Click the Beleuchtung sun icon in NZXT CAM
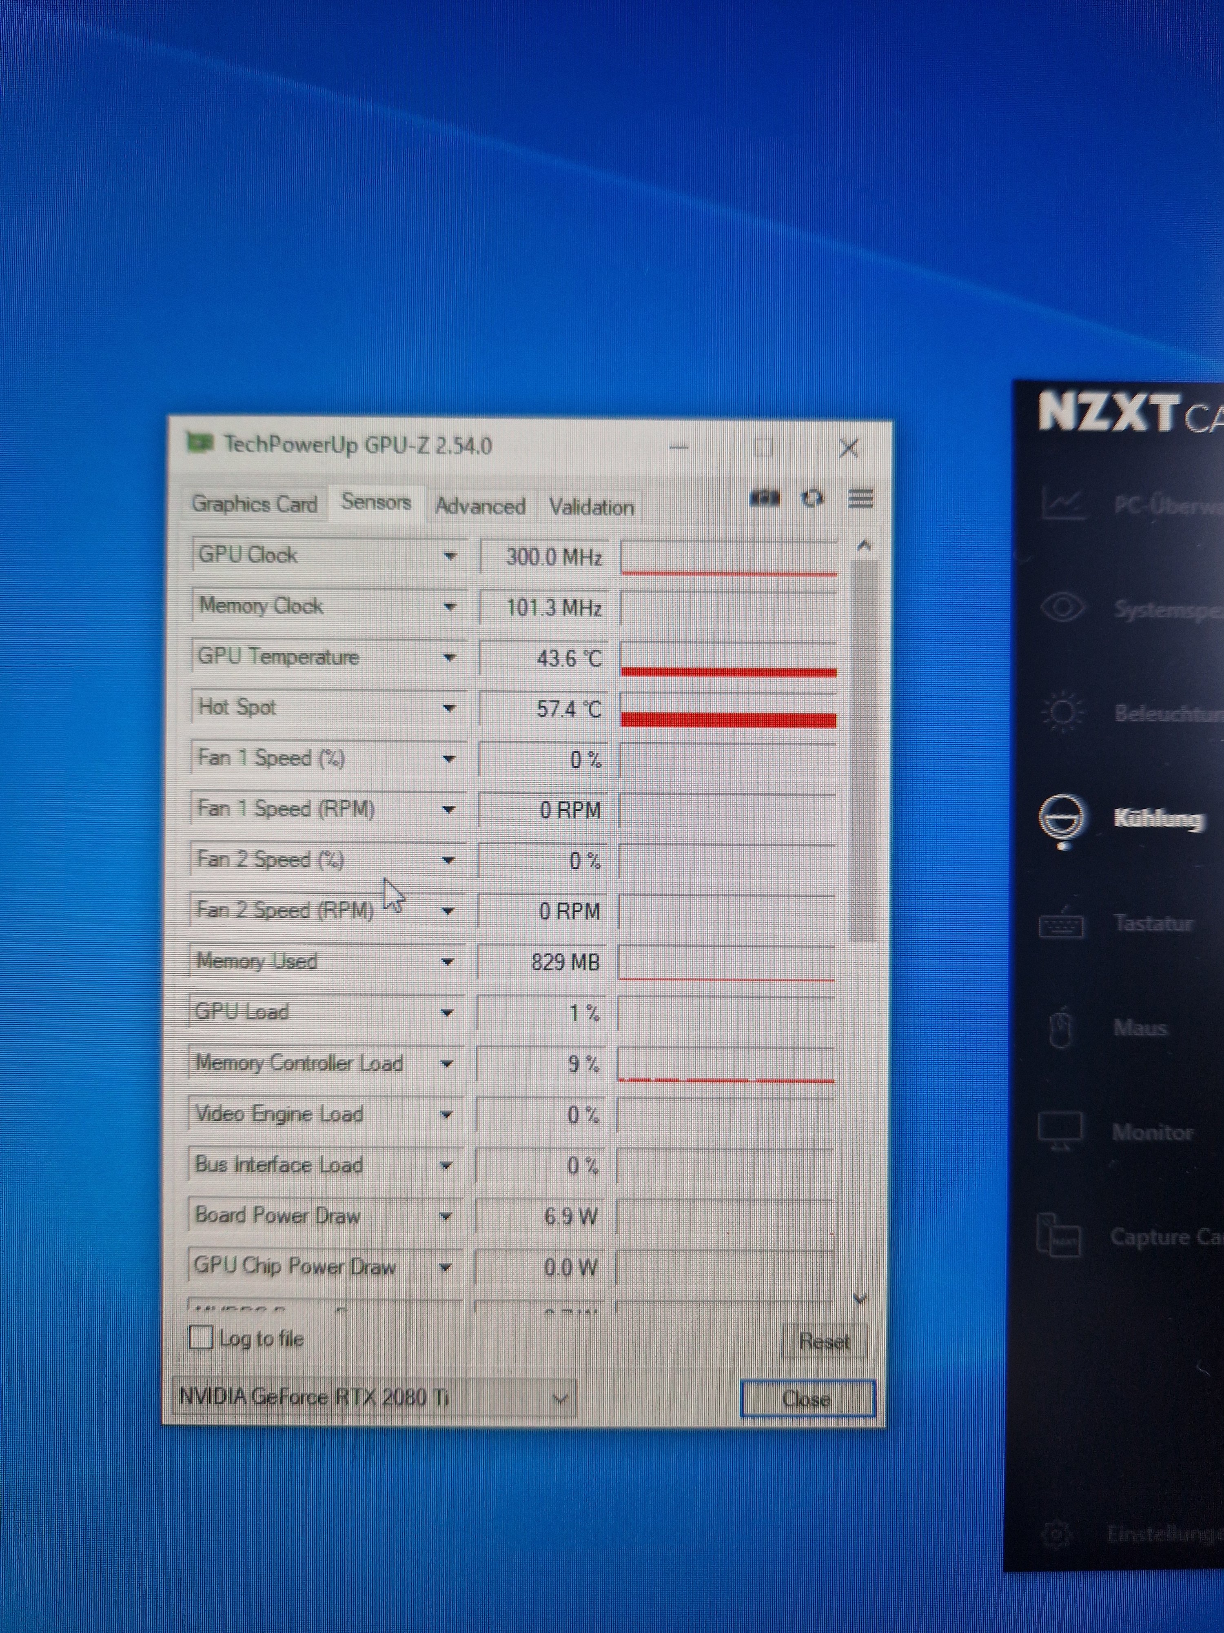 (x=1062, y=713)
